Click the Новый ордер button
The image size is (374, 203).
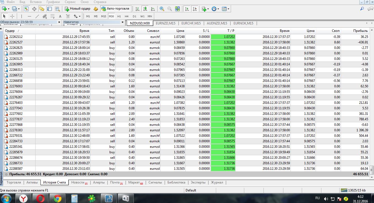[x=78, y=9]
